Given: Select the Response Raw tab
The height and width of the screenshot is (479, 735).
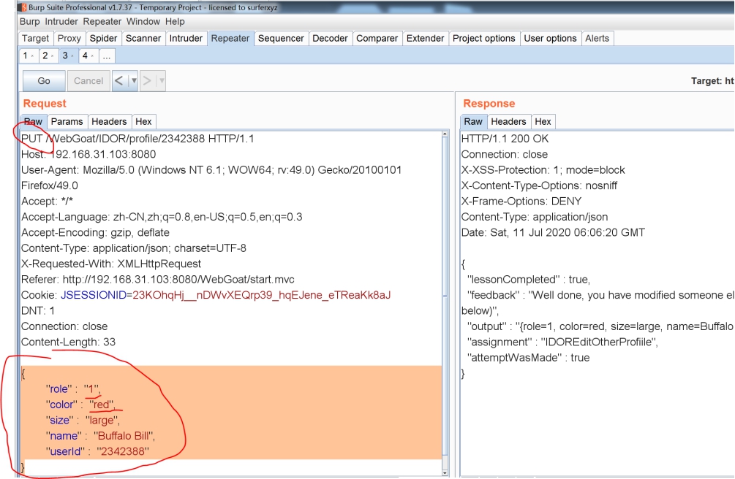Looking at the screenshot, I should click(473, 122).
